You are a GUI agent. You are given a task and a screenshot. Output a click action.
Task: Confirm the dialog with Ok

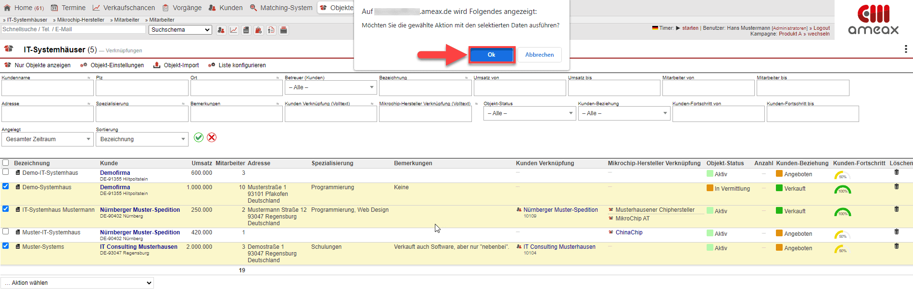[491, 55]
